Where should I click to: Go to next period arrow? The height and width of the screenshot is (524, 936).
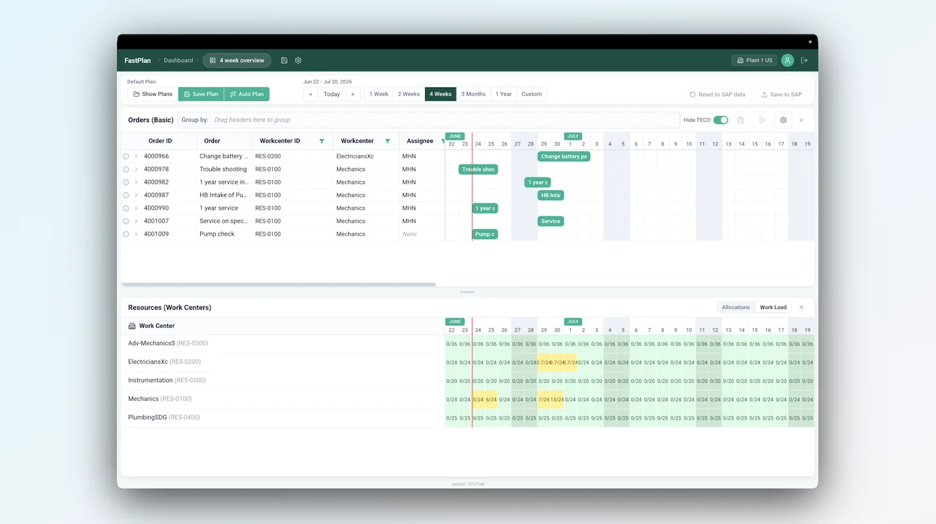coord(353,94)
